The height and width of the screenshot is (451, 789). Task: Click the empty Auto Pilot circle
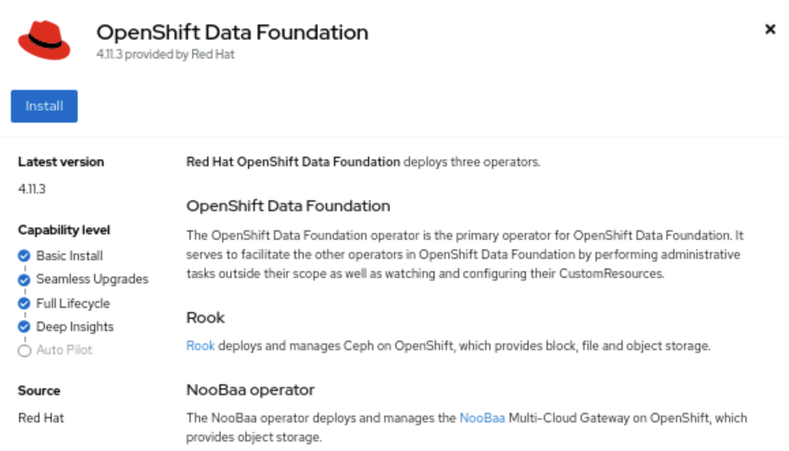[x=24, y=350]
